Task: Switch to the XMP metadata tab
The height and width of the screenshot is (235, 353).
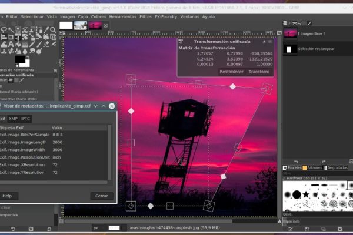Action: [x=13, y=119]
